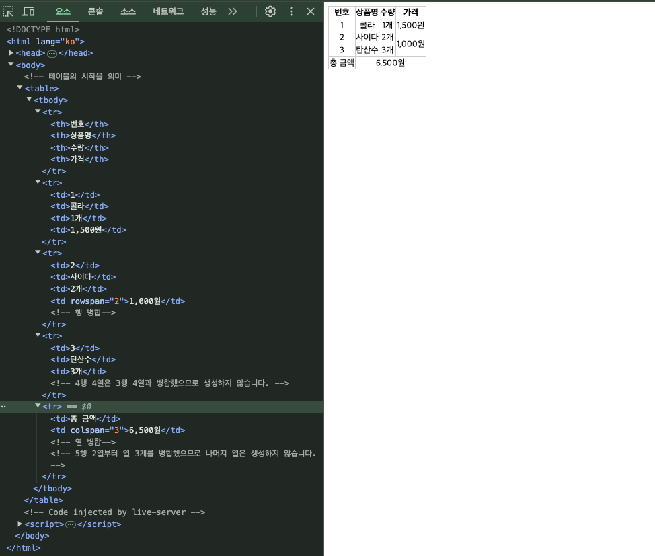Screen dimensions: 655x556
Task: Toggle the device toolbar icon
Action: 28,11
